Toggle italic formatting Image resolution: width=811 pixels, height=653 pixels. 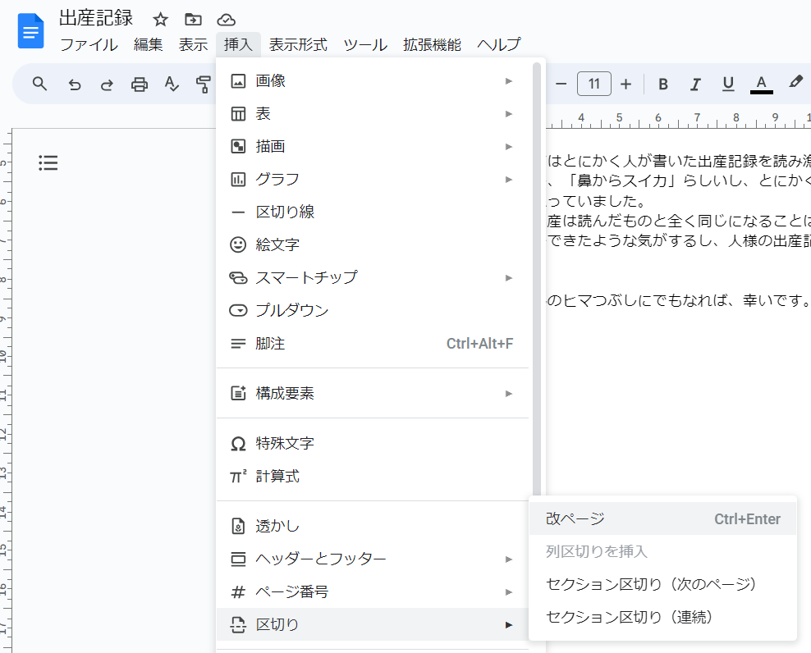pos(695,84)
